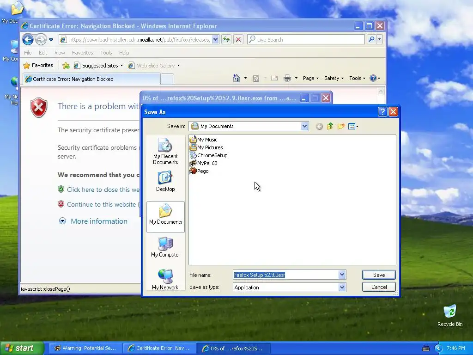Open the Favorites menu in menu bar
This screenshot has width=473, height=355.
click(82, 53)
